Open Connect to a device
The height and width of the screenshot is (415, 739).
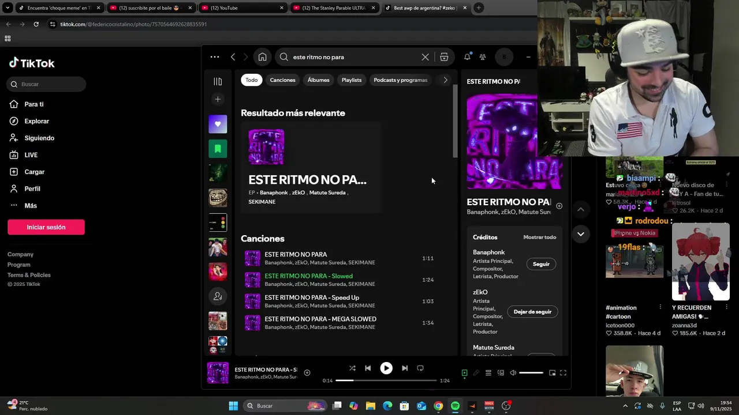[501, 373]
